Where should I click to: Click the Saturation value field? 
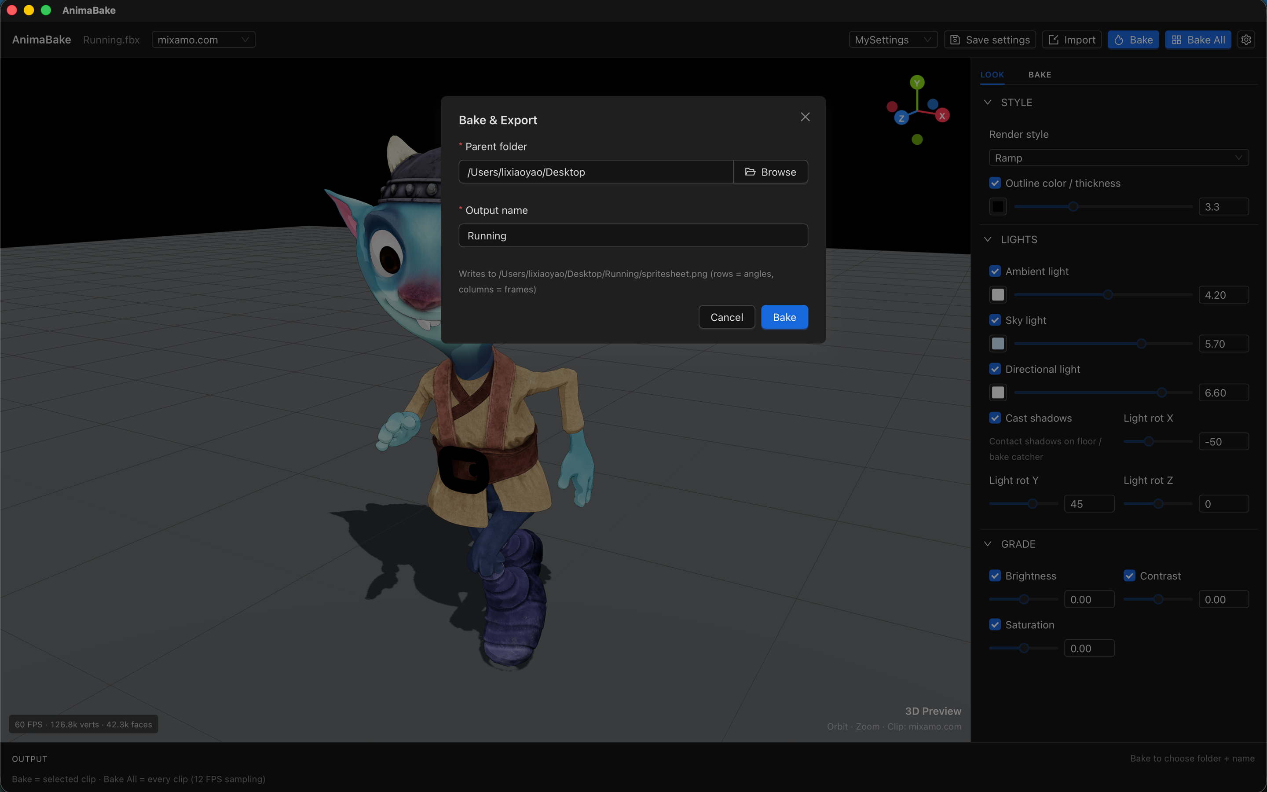click(1089, 648)
